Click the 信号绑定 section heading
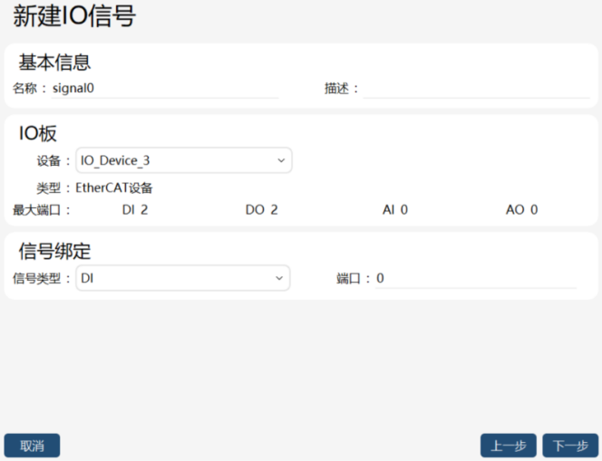 click(54, 251)
